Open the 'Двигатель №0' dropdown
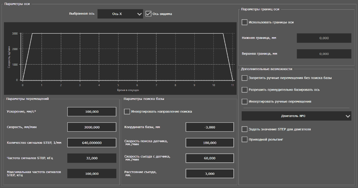Screen dimensions: 358x188 [296, 116]
